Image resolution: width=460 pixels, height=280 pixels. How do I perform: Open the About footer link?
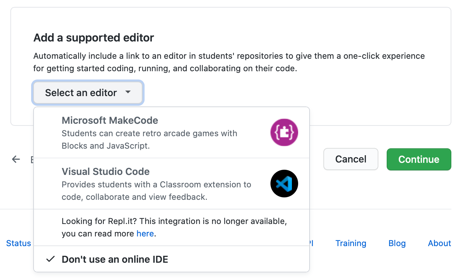[x=440, y=243]
